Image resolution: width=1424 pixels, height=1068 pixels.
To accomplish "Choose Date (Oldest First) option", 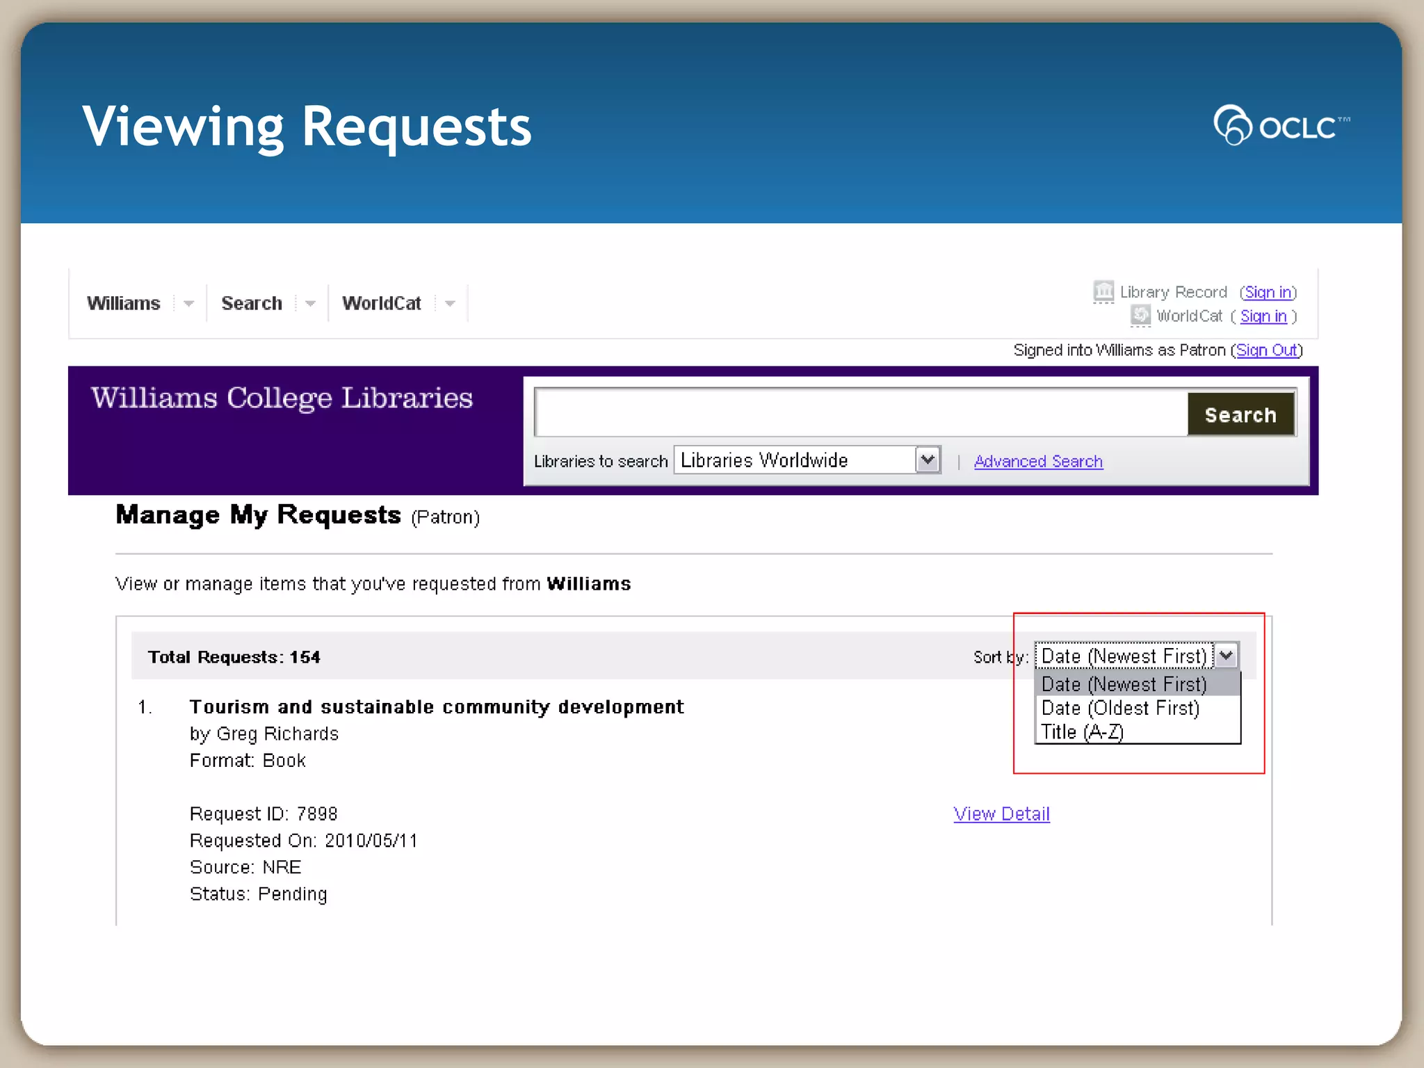I will pos(1138,708).
